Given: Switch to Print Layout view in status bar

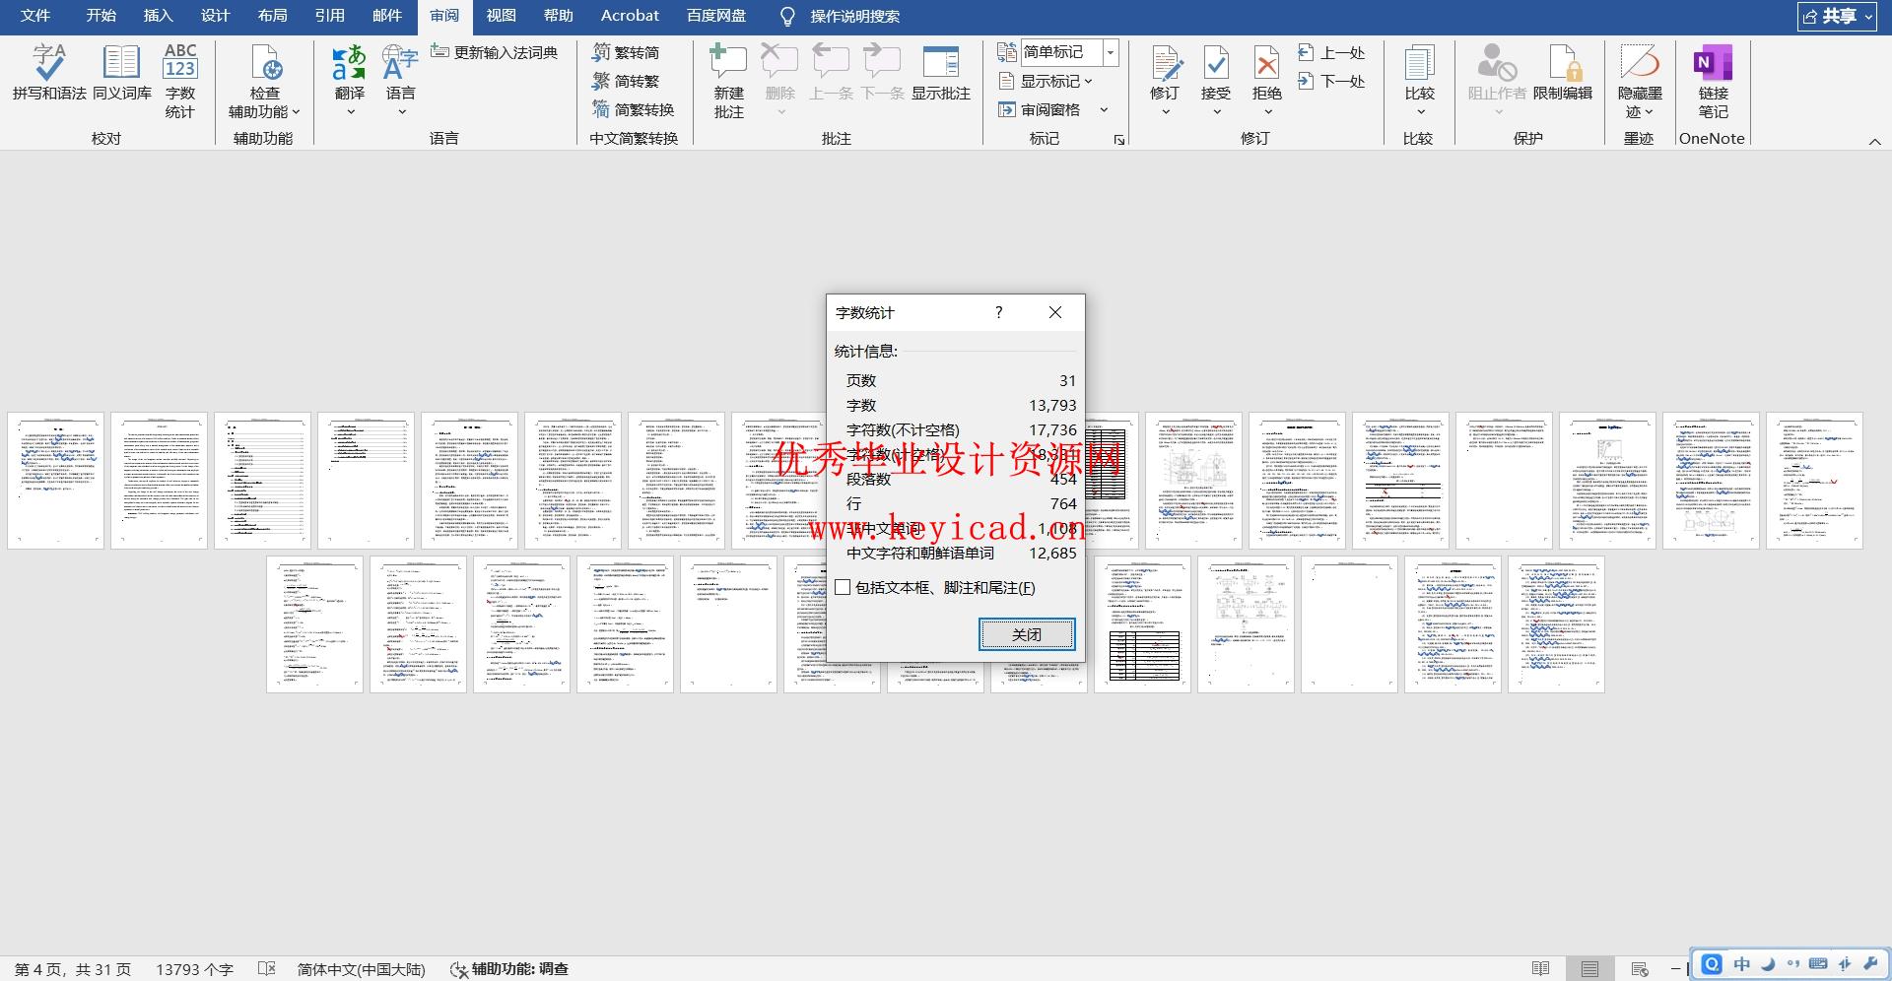Looking at the screenshot, I should (1589, 969).
